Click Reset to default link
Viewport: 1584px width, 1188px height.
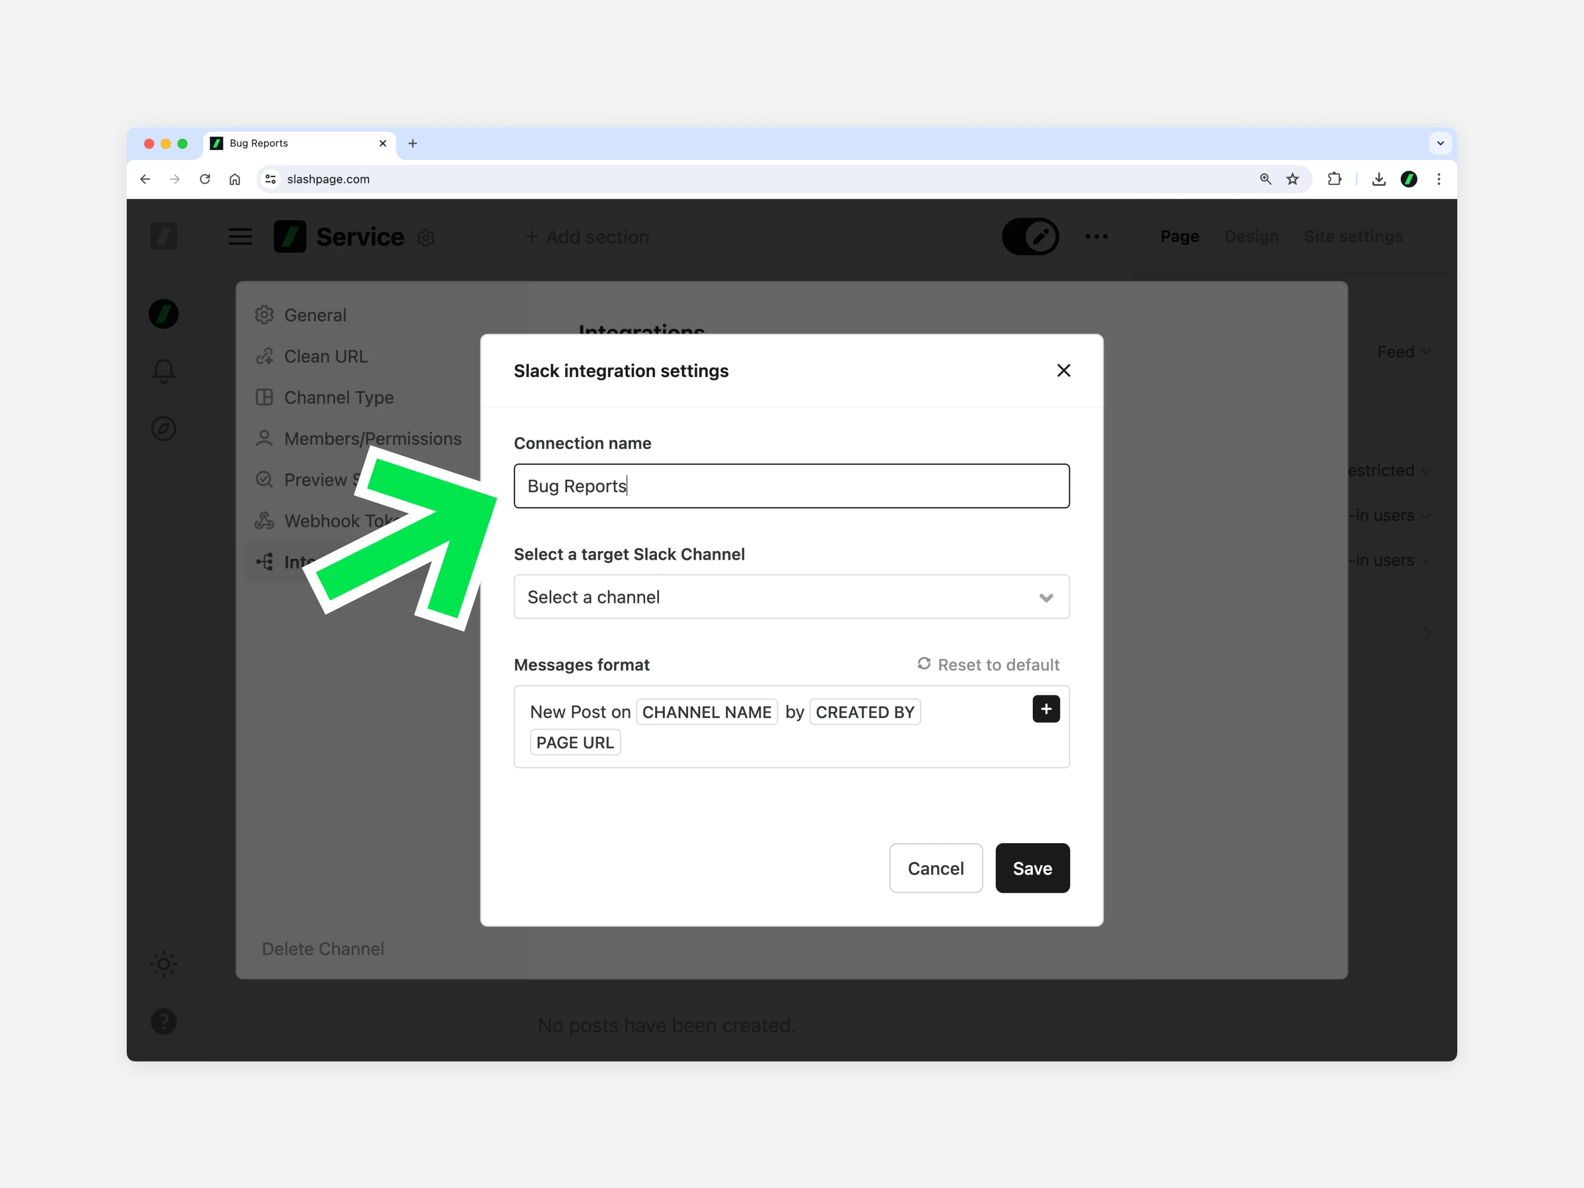point(988,665)
